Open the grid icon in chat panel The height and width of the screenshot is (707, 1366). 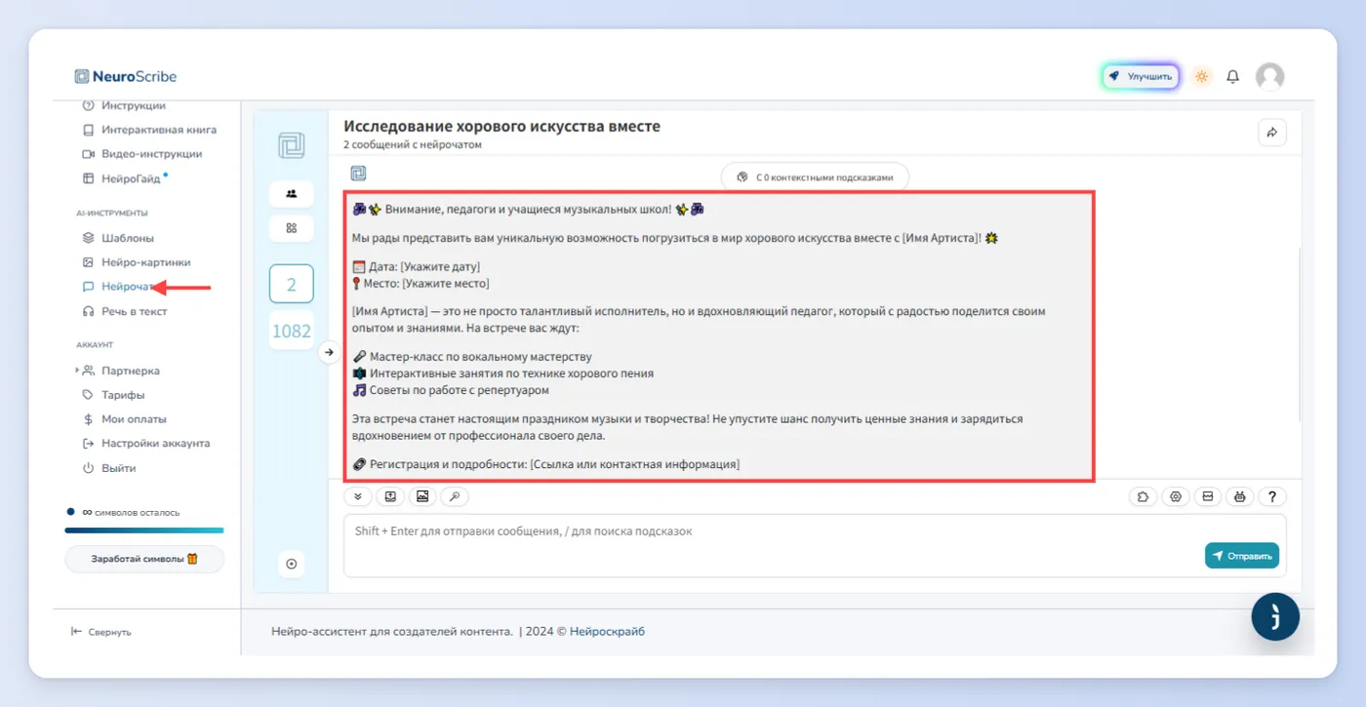click(291, 227)
